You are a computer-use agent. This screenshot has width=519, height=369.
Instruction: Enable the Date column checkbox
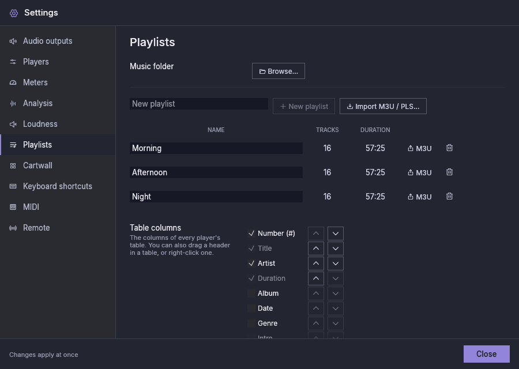[x=251, y=308]
